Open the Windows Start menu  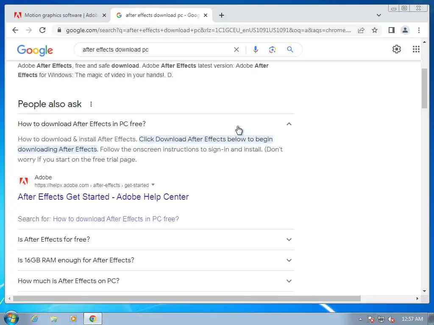11,318
